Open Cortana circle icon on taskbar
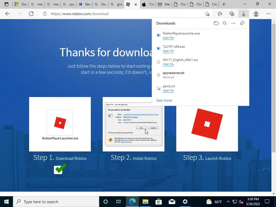This screenshot has height=207, width=276. coord(106,202)
